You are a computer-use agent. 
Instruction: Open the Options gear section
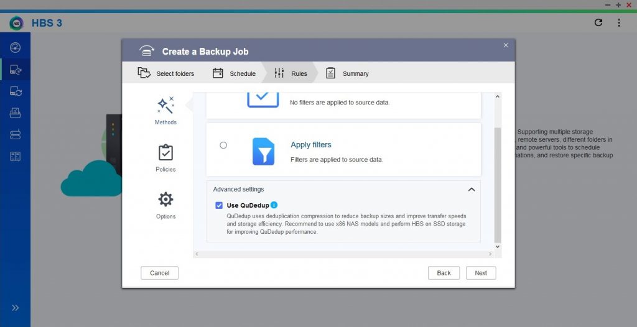click(165, 206)
